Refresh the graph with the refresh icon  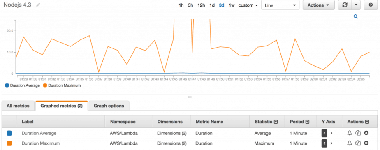[x=345, y=5]
